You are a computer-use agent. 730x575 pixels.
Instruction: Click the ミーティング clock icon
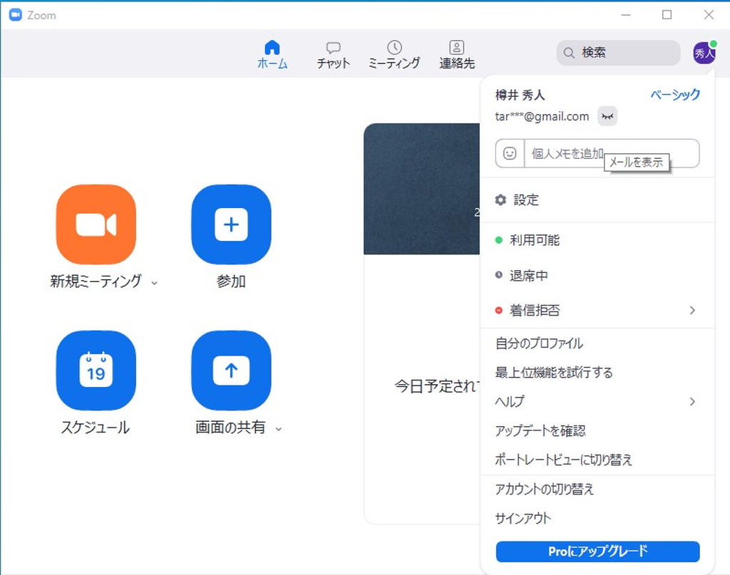pyautogui.click(x=394, y=47)
